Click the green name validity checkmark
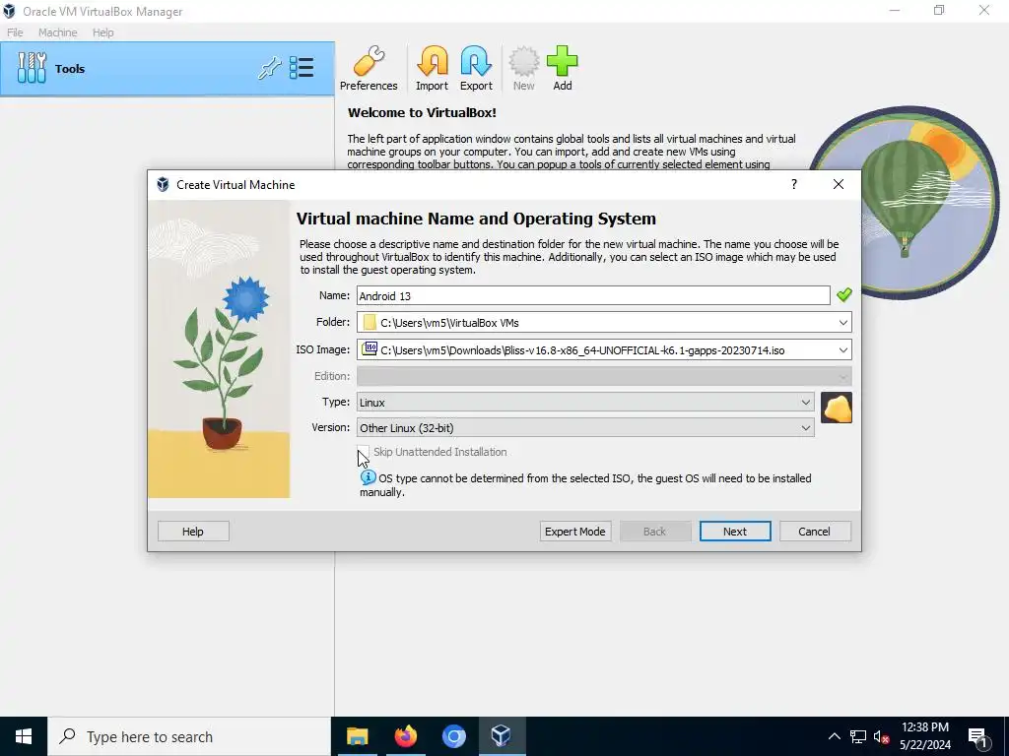 pos(844,295)
